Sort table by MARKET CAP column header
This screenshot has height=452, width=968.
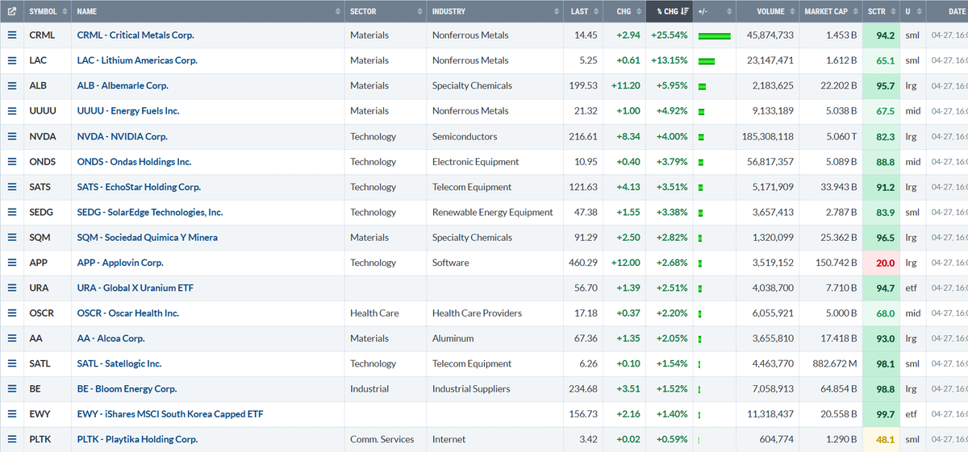click(x=829, y=11)
